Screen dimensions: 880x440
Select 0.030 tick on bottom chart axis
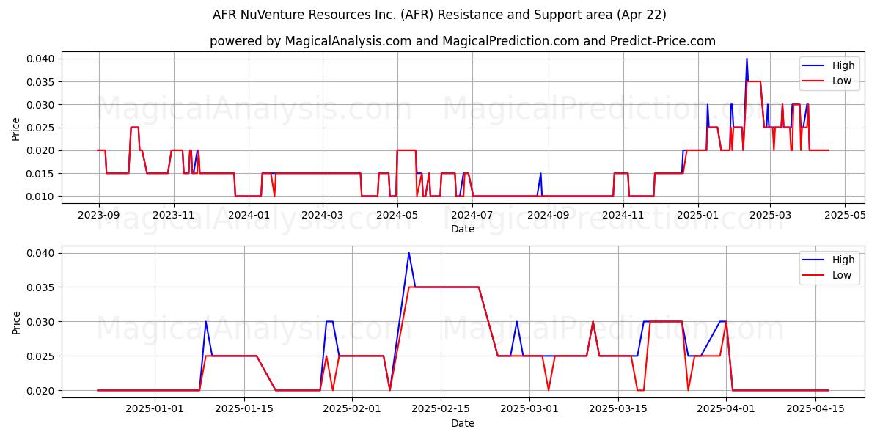coord(42,322)
